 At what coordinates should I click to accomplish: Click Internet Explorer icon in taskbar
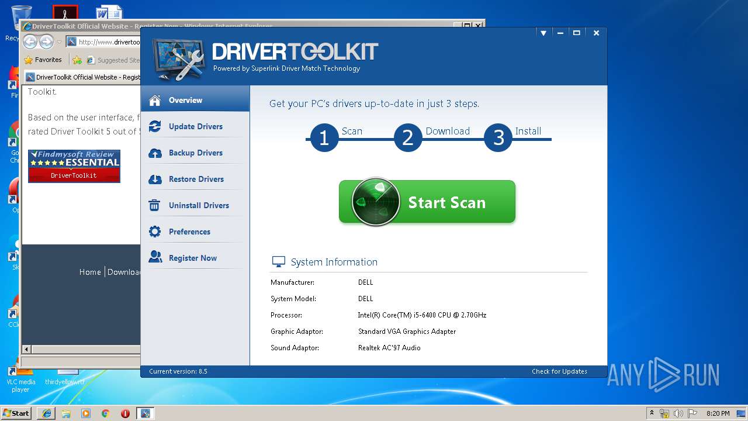(46, 413)
